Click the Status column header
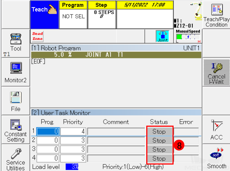 point(159,122)
